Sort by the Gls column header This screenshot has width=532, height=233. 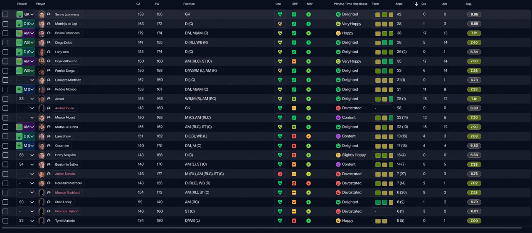pos(424,4)
